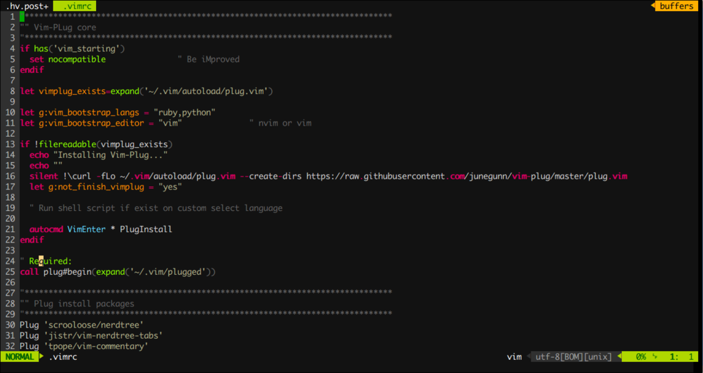Viewport: 703px width, 373px height.
Task: Click call keyword on line 25
Action: pos(29,272)
